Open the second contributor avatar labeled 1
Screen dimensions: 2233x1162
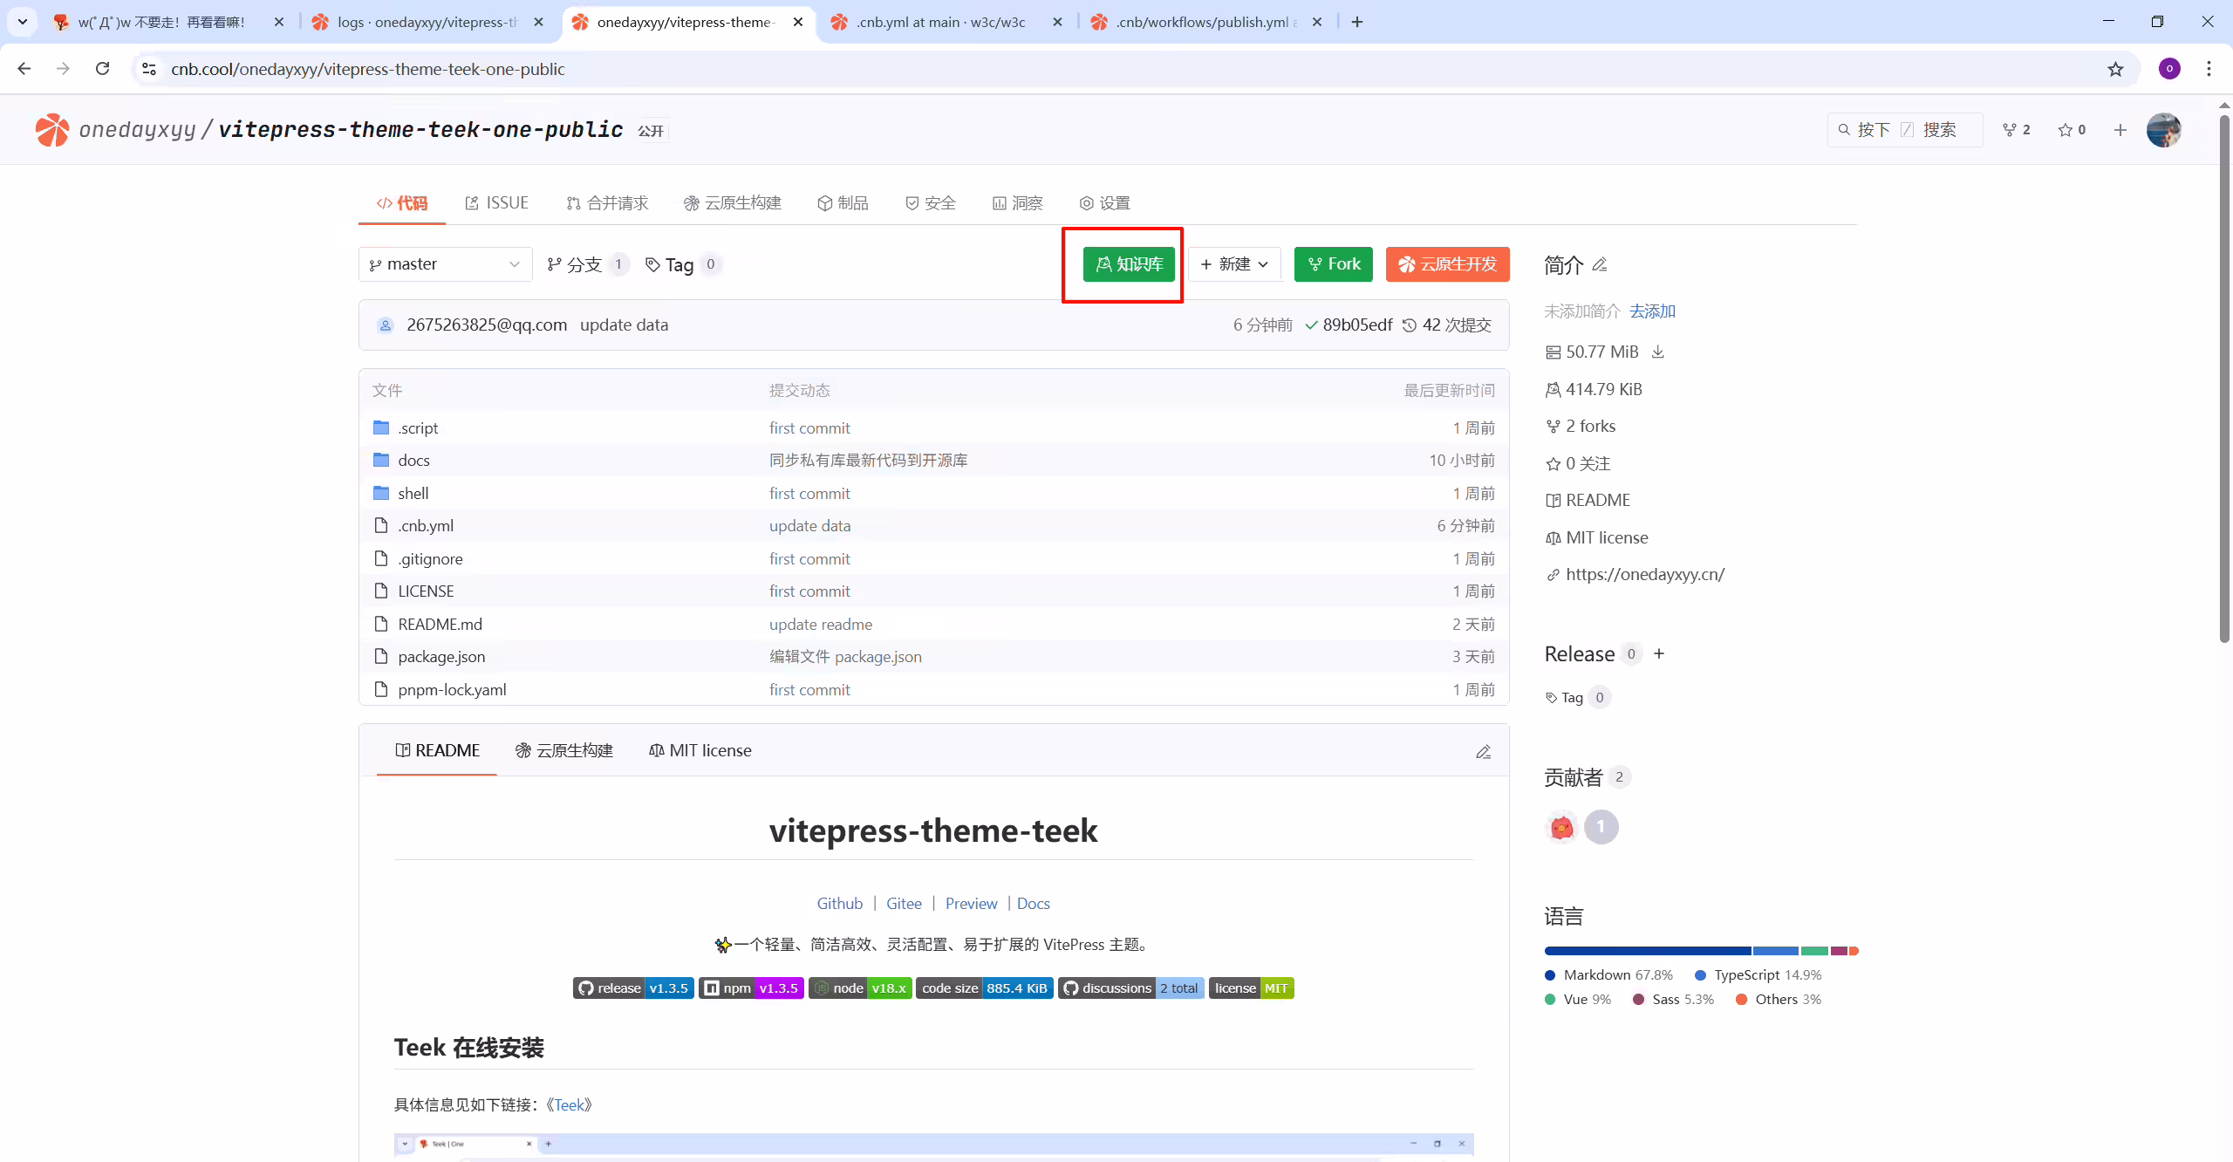click(1601, 827)
